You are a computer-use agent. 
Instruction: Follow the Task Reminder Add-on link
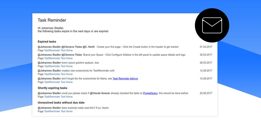[125, 78]
